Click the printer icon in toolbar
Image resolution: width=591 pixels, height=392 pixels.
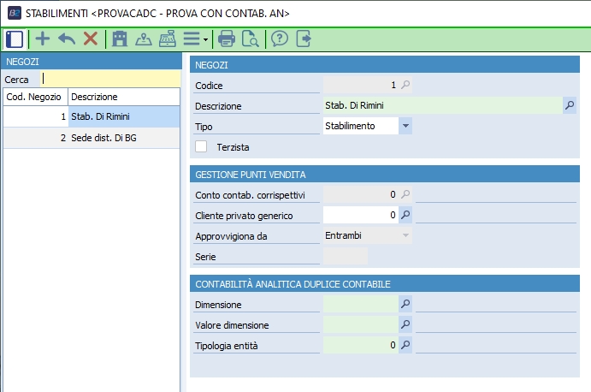coord(227,39)
